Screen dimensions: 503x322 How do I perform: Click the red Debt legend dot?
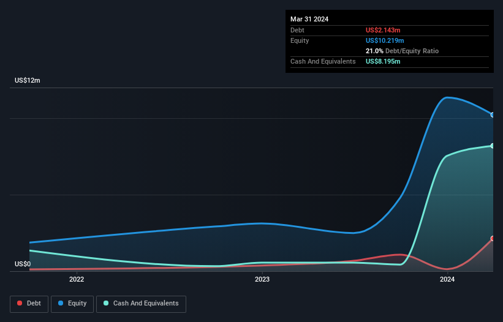tap(20, 303)
